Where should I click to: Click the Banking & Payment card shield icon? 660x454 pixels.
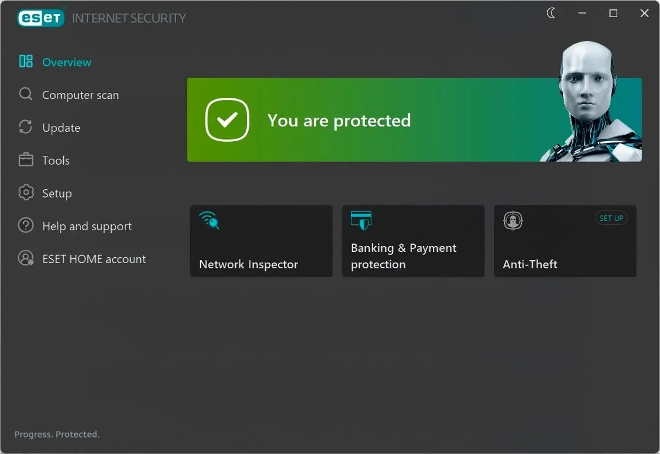[361, 220]
